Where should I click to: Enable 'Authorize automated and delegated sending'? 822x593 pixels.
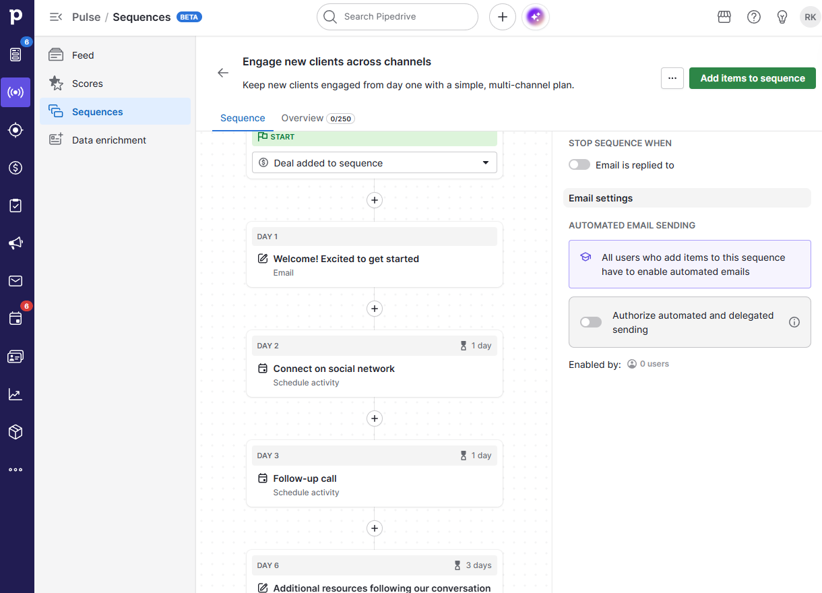pos(591,321)
